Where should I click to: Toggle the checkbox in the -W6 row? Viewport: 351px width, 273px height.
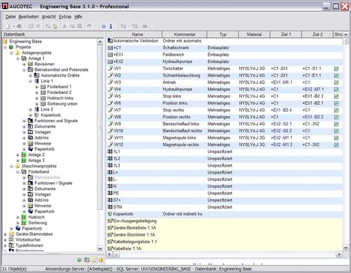click(336, 104)
